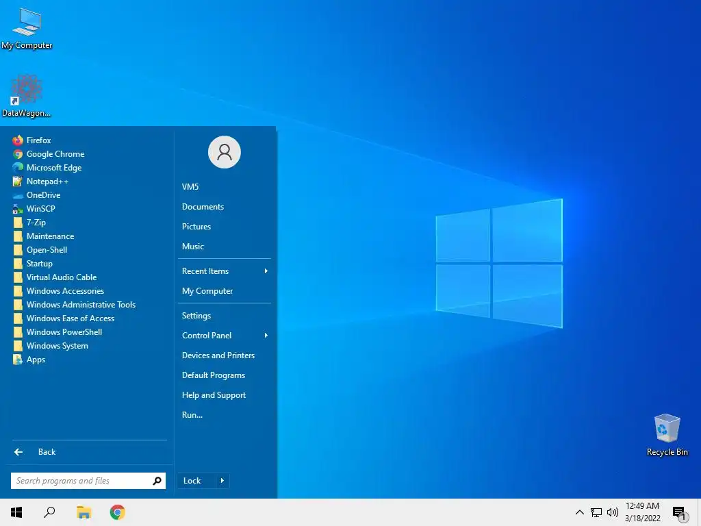
Task: Open the notification center icon
Action: tap(678, 512)
